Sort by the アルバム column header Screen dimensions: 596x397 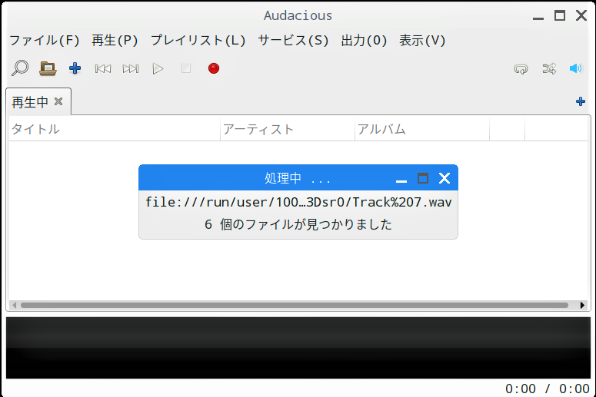(422, 129)
